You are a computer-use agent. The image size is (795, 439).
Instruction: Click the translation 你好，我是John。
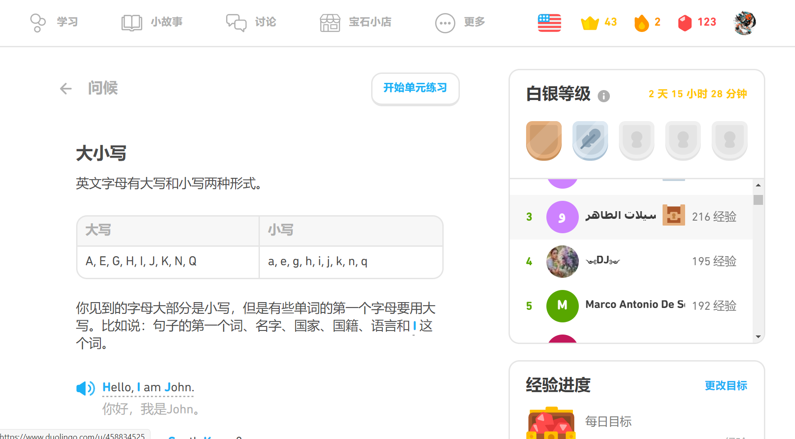(151, 409)
